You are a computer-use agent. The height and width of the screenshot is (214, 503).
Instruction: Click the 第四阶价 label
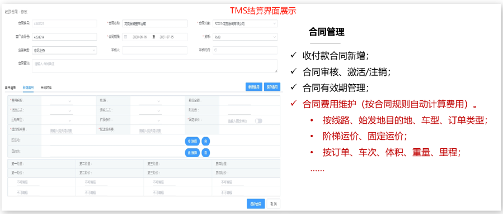coord(222,173)
